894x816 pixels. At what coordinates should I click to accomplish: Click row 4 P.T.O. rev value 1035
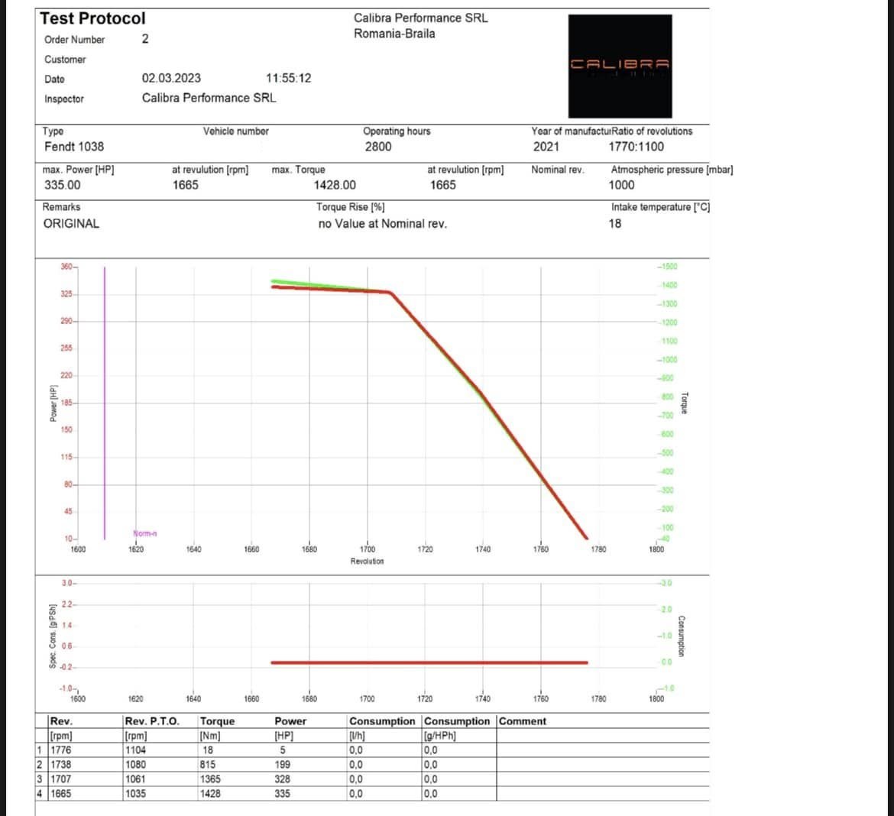pos(136,794)
